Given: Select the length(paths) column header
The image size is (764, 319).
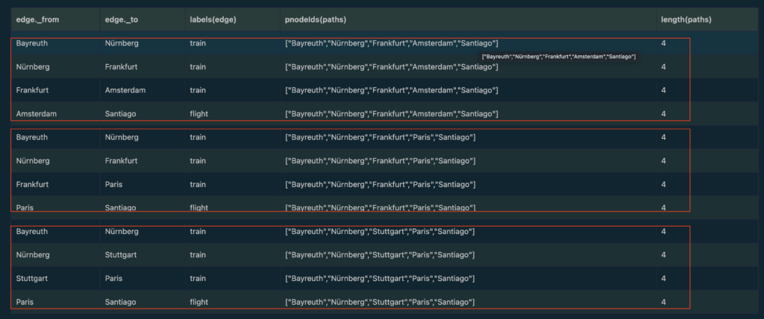Looking at the screenshot, I should pos(686,19).
